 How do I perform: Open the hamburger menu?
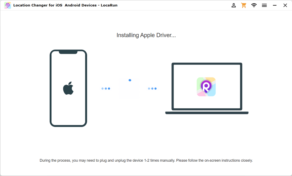point(264,6)
